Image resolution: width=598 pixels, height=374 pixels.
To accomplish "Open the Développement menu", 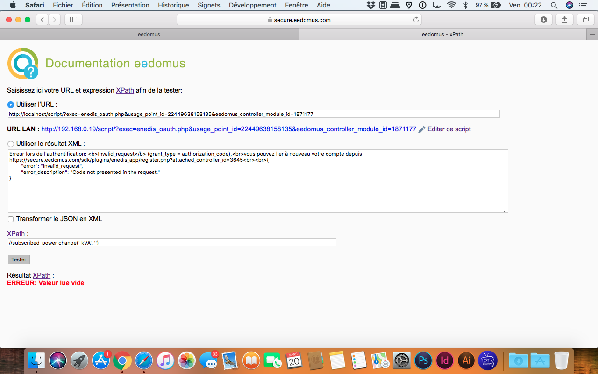I will [x=253, y=5].
